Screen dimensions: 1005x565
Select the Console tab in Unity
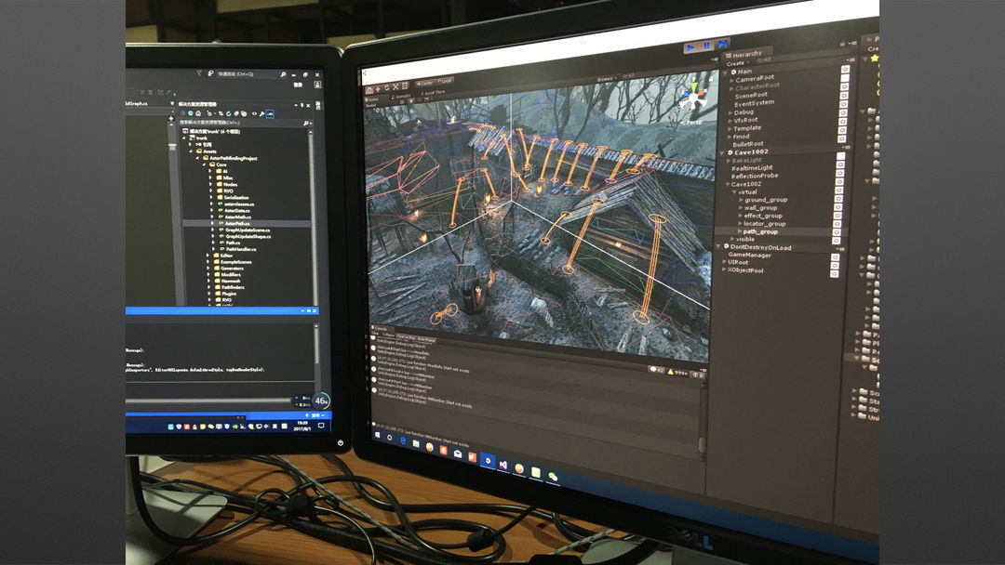click(382, 329)
